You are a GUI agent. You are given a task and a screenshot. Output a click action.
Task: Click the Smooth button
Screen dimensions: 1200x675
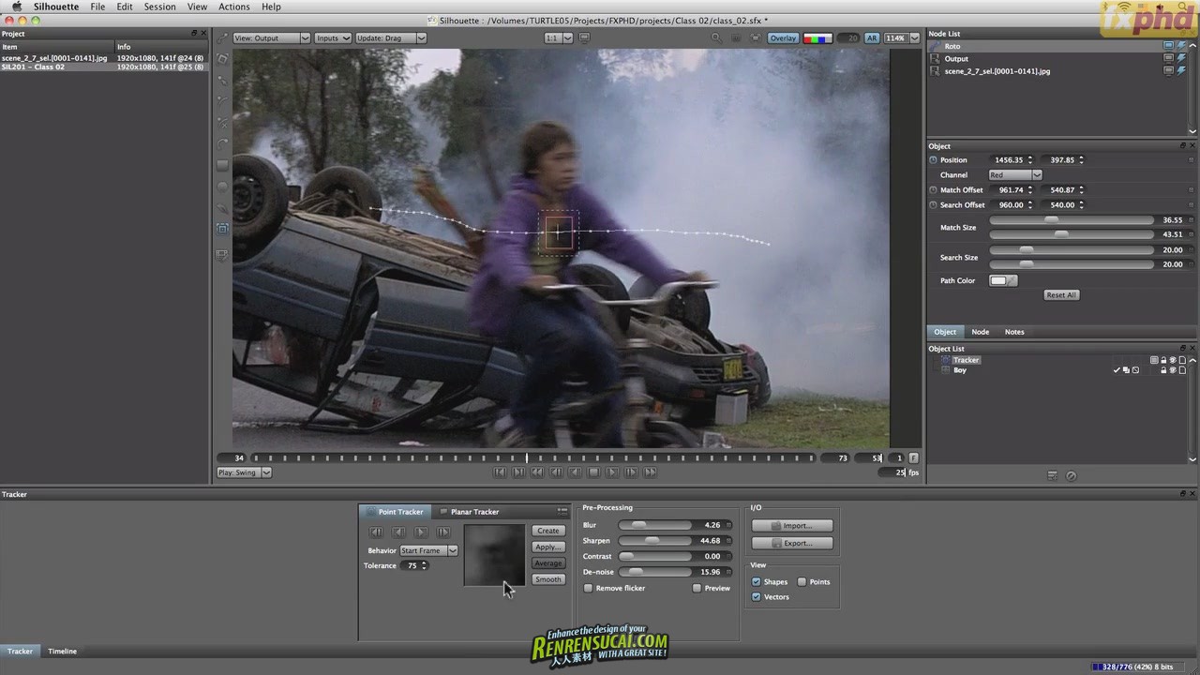click(547, 579)
